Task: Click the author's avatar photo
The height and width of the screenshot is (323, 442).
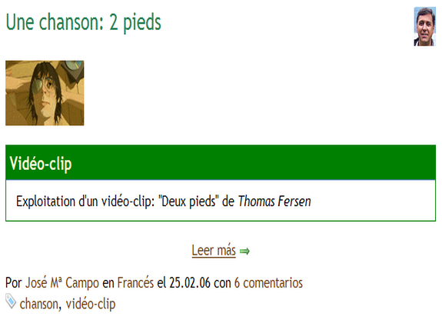Action: point(424,26)
